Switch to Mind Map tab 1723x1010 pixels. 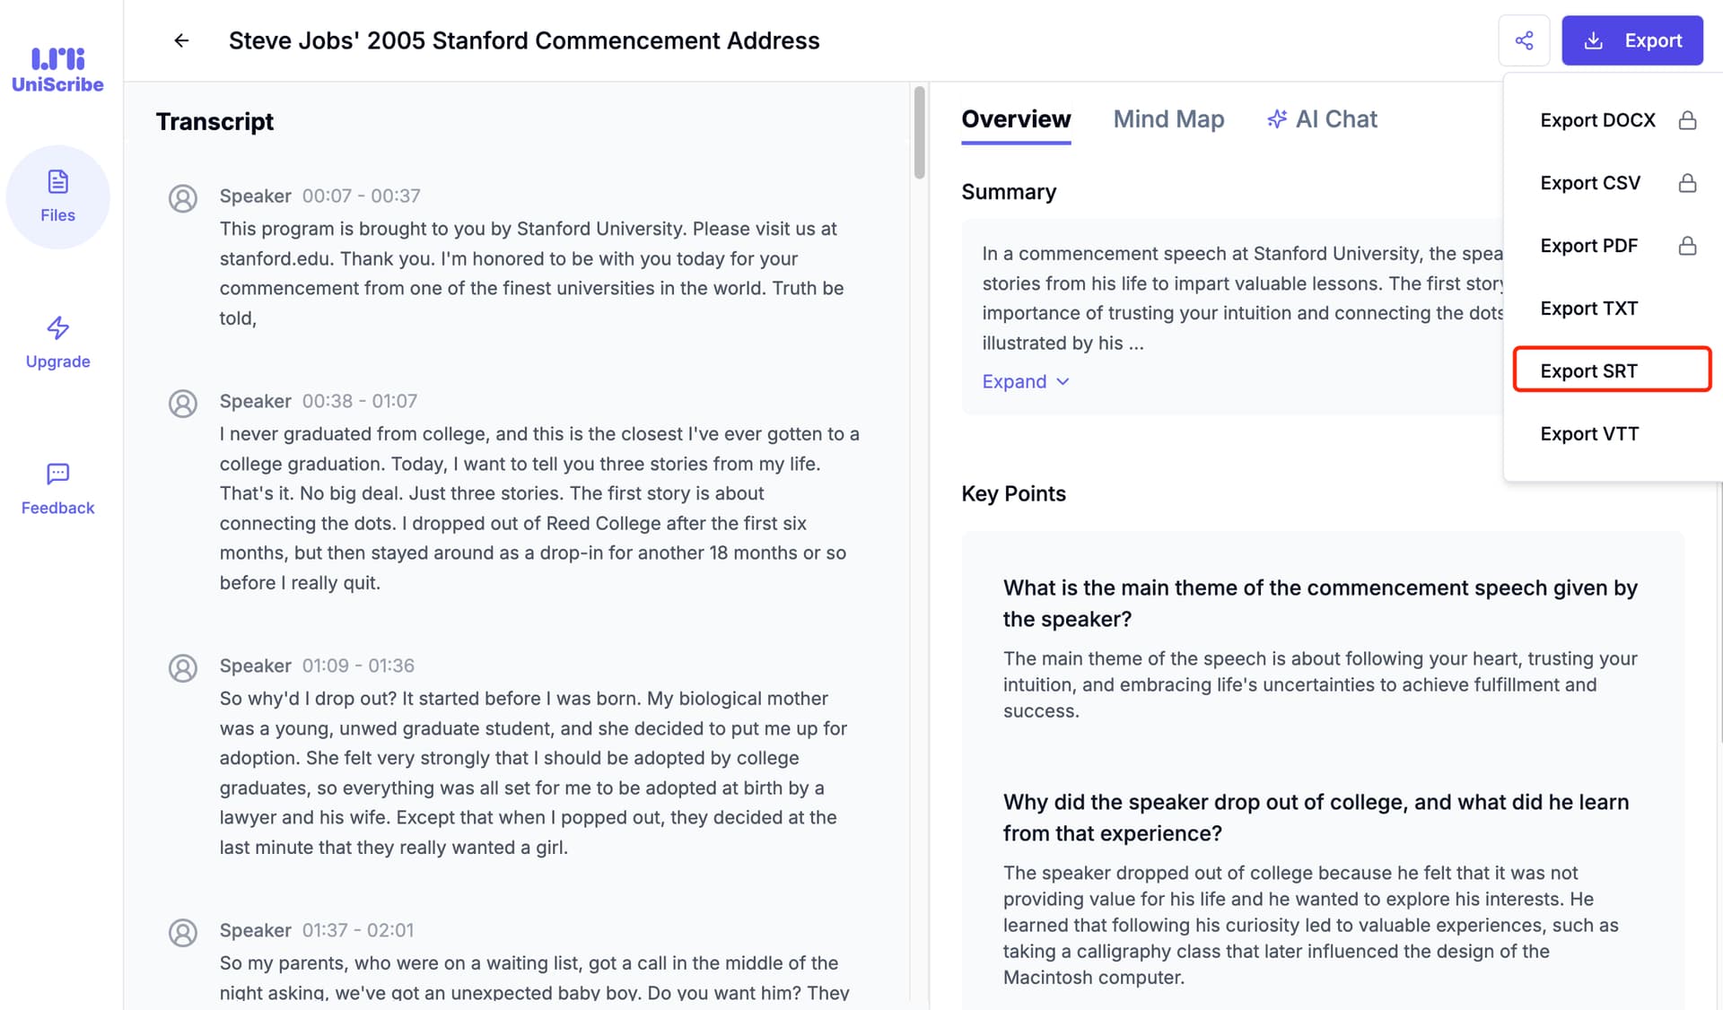[x=1168, y=119]
